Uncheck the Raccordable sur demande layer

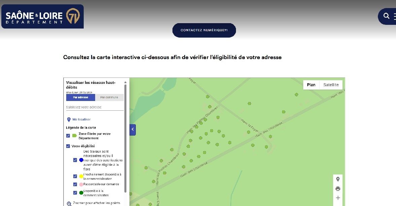[x=75, y=184]
